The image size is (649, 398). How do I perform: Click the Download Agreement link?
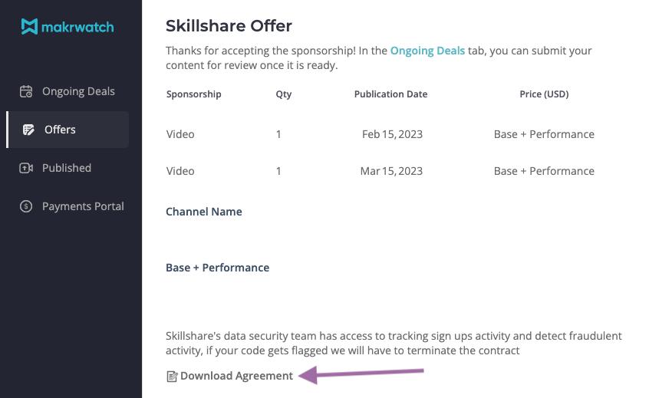[236, 376]
